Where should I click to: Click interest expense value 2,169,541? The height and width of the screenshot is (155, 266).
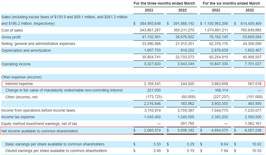pos(153,84)
